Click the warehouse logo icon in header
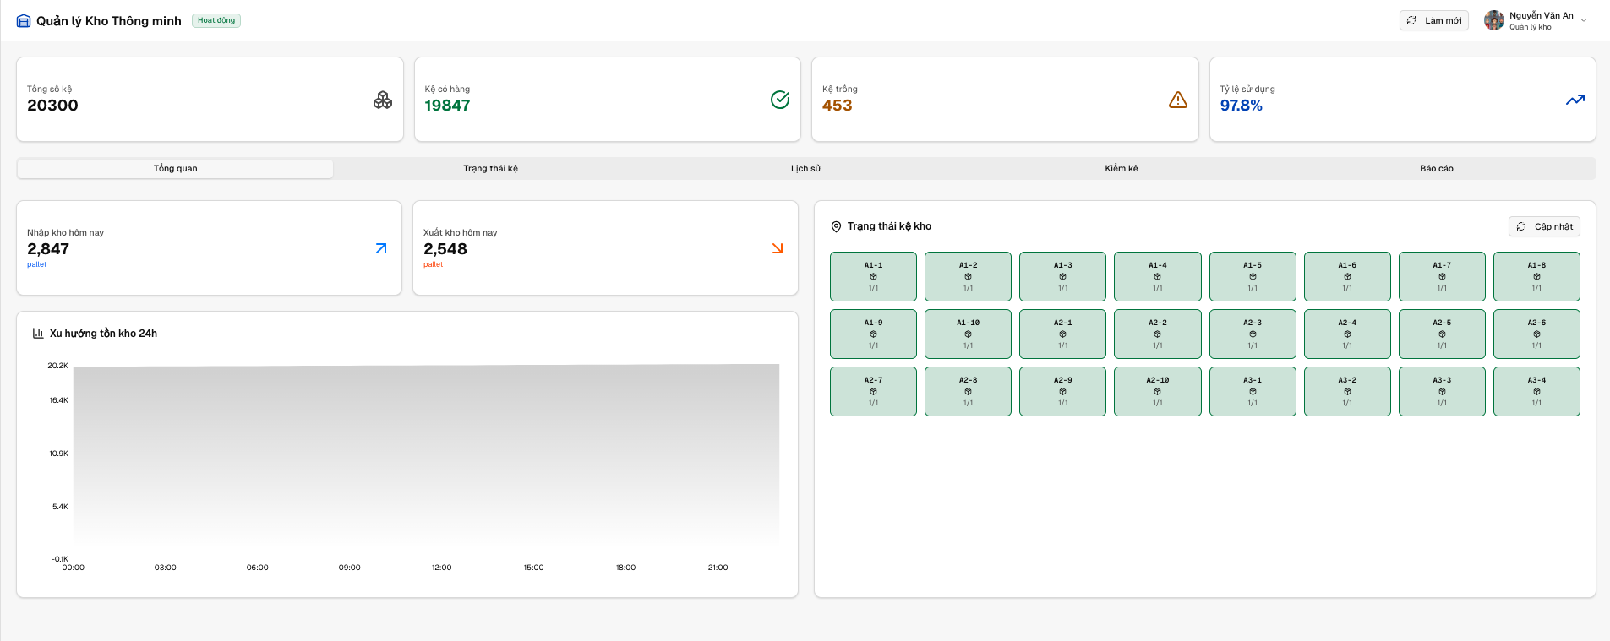Image resolution: width=1610 pixels, height=641 pixels. click(x=24, y=21)
